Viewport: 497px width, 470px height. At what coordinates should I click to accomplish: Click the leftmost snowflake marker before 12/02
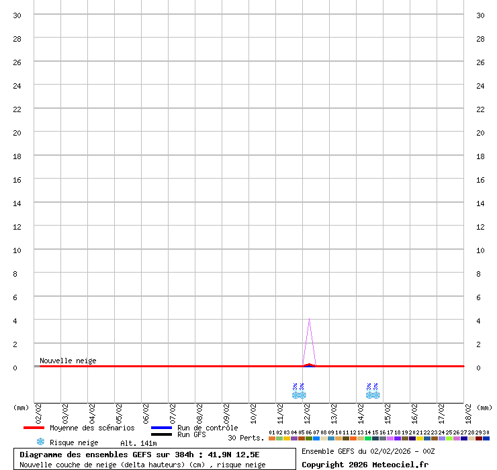296,395
